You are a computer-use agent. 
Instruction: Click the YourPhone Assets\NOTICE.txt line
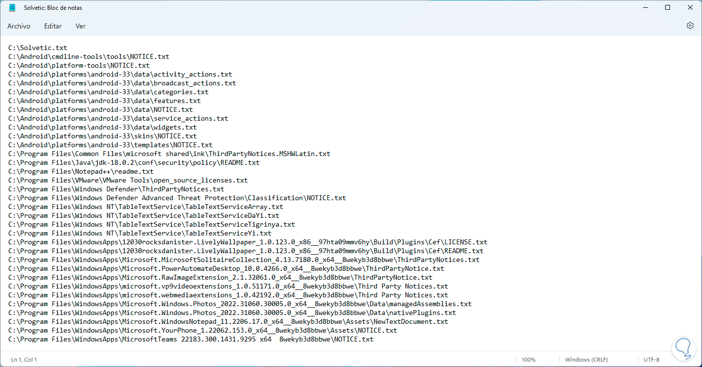tap(203, 331)
